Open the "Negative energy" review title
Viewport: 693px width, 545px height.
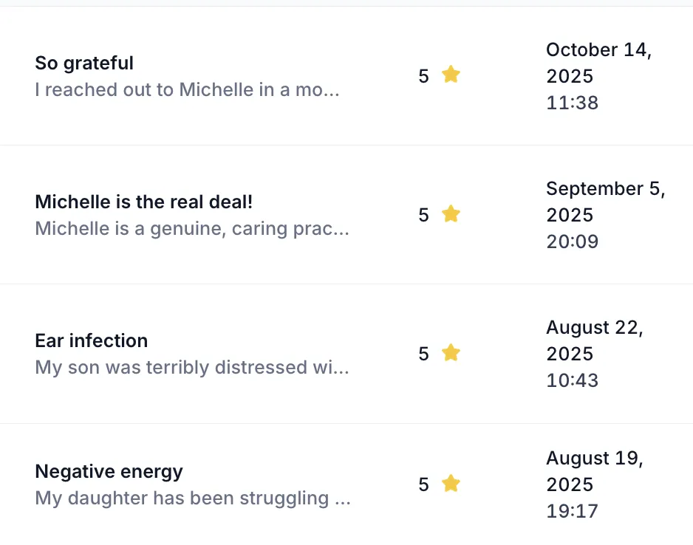(109, 472)
